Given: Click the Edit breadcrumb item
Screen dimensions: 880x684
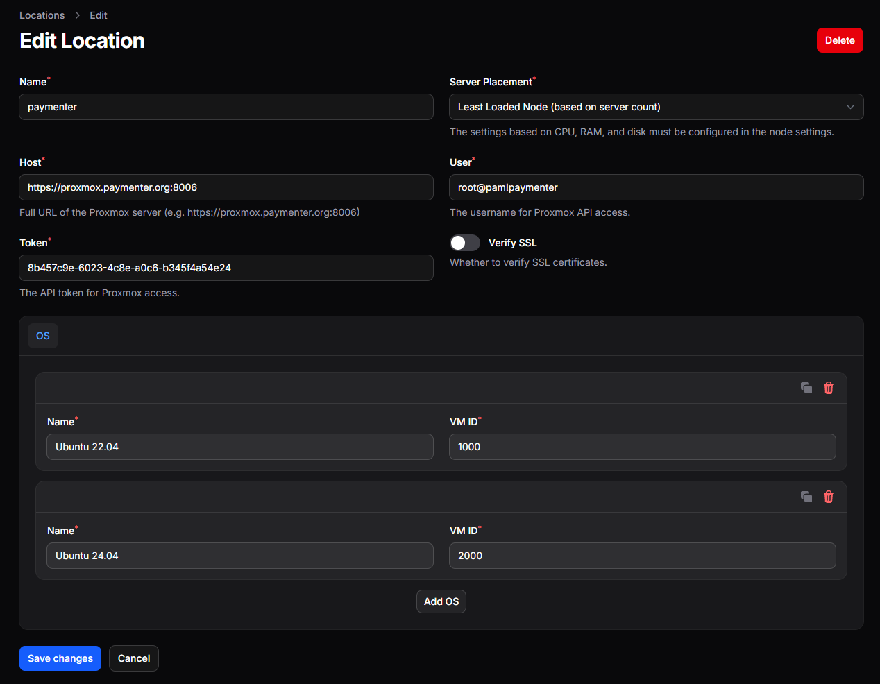Looking at the screenshot, I should tap(99, 15).
